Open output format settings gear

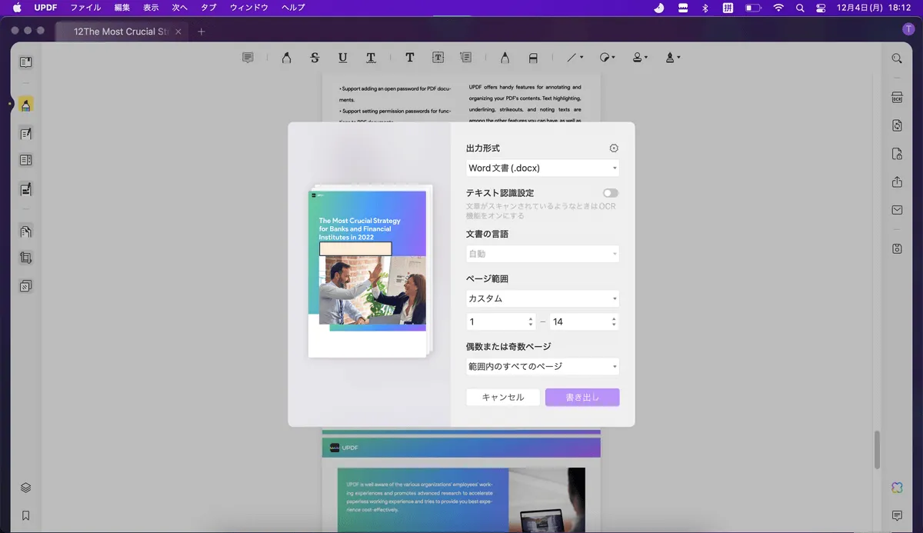click(x=614, y=148)
